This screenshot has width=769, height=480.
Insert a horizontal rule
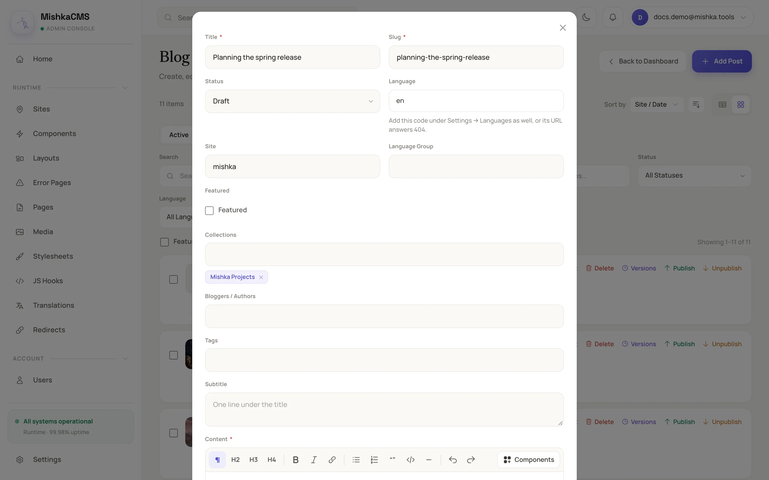tap(429, 460)
